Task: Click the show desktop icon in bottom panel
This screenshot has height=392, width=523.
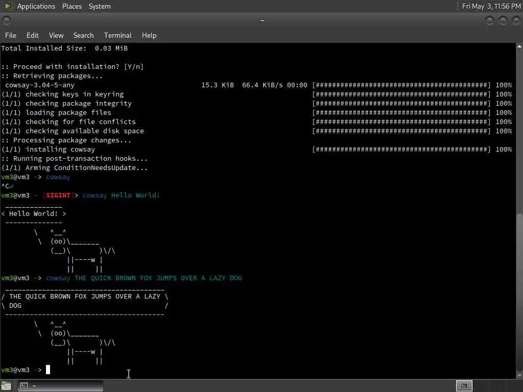Action: [6, 386]
